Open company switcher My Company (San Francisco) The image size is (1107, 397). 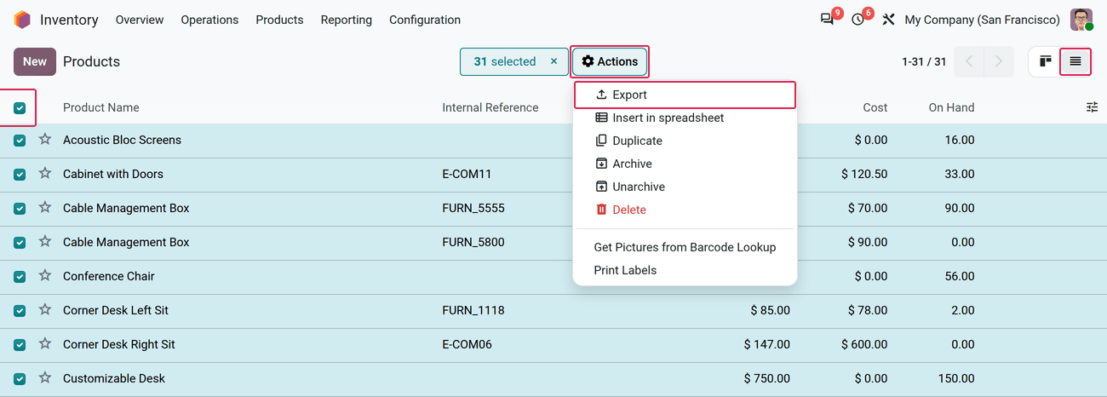[982, 20]
